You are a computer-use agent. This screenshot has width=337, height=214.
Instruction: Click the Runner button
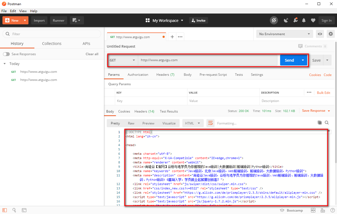(59, 20)
